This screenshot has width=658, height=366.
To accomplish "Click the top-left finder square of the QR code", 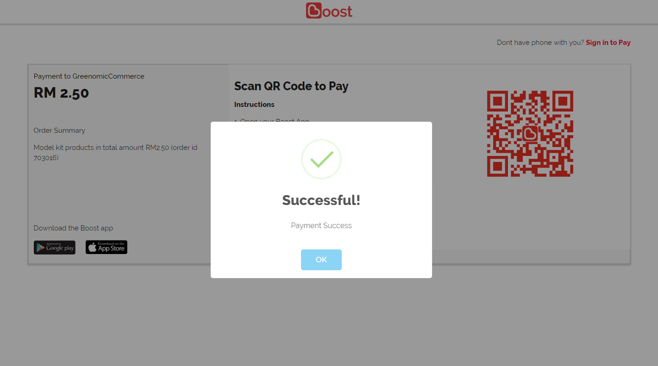I will click(497, 101).
